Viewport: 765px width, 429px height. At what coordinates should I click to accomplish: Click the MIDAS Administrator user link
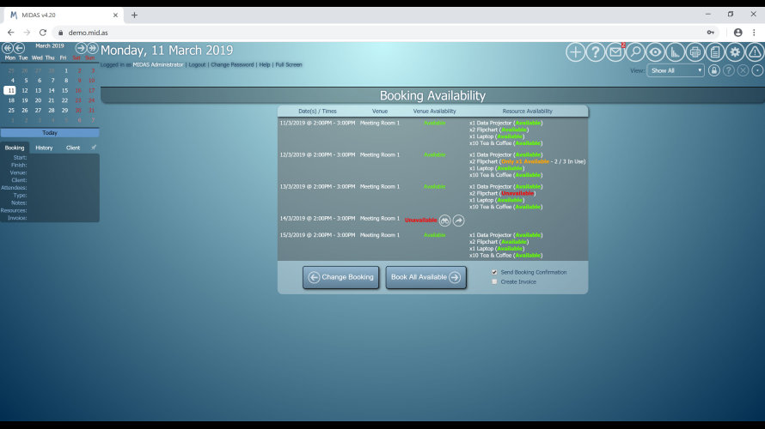pos(158,64)
